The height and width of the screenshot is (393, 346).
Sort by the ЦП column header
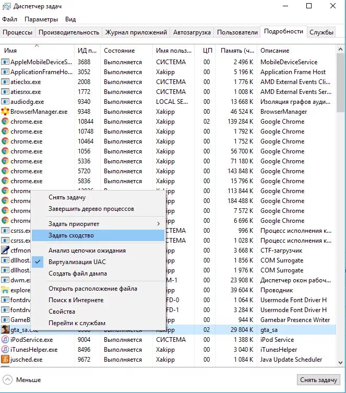(x=206, y=51)
